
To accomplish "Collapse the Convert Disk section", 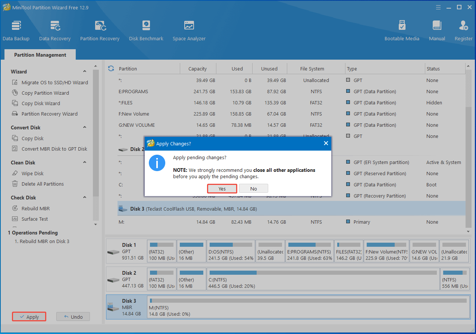I will [x=85, y=127].
